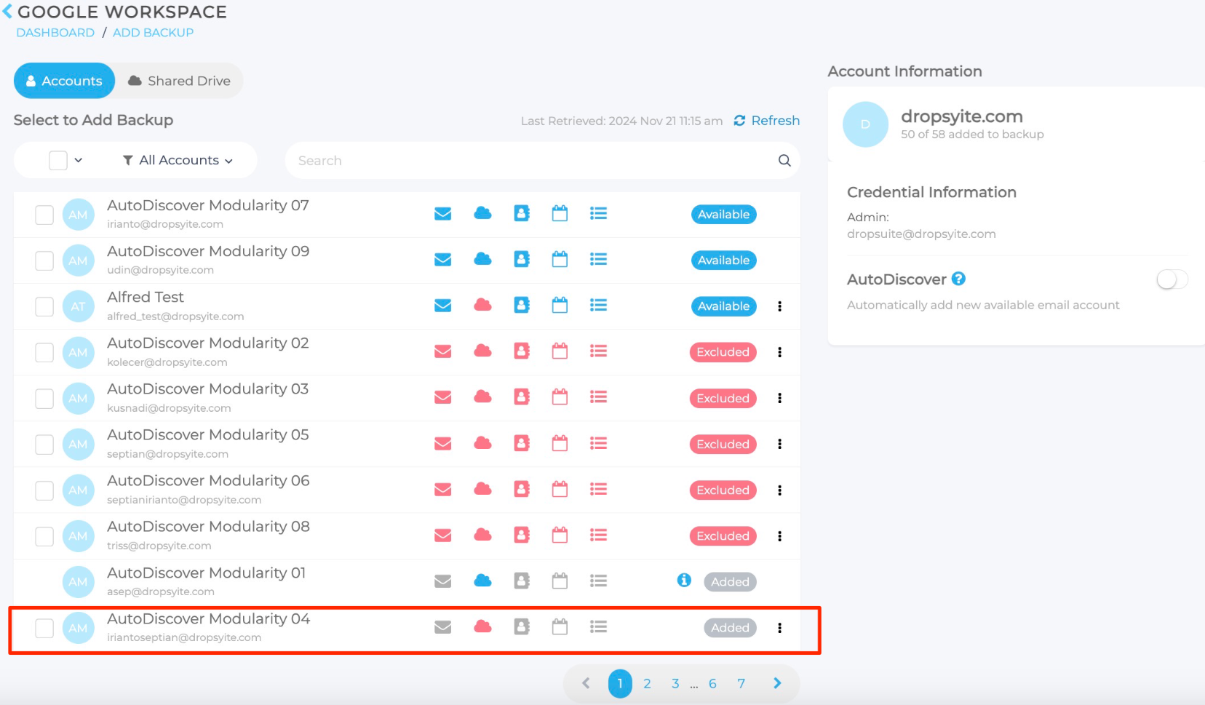Select AutoDiscover Modularity 04 checkbox
The width and height of the screenshot is (1205, 705).
point(44,628)
